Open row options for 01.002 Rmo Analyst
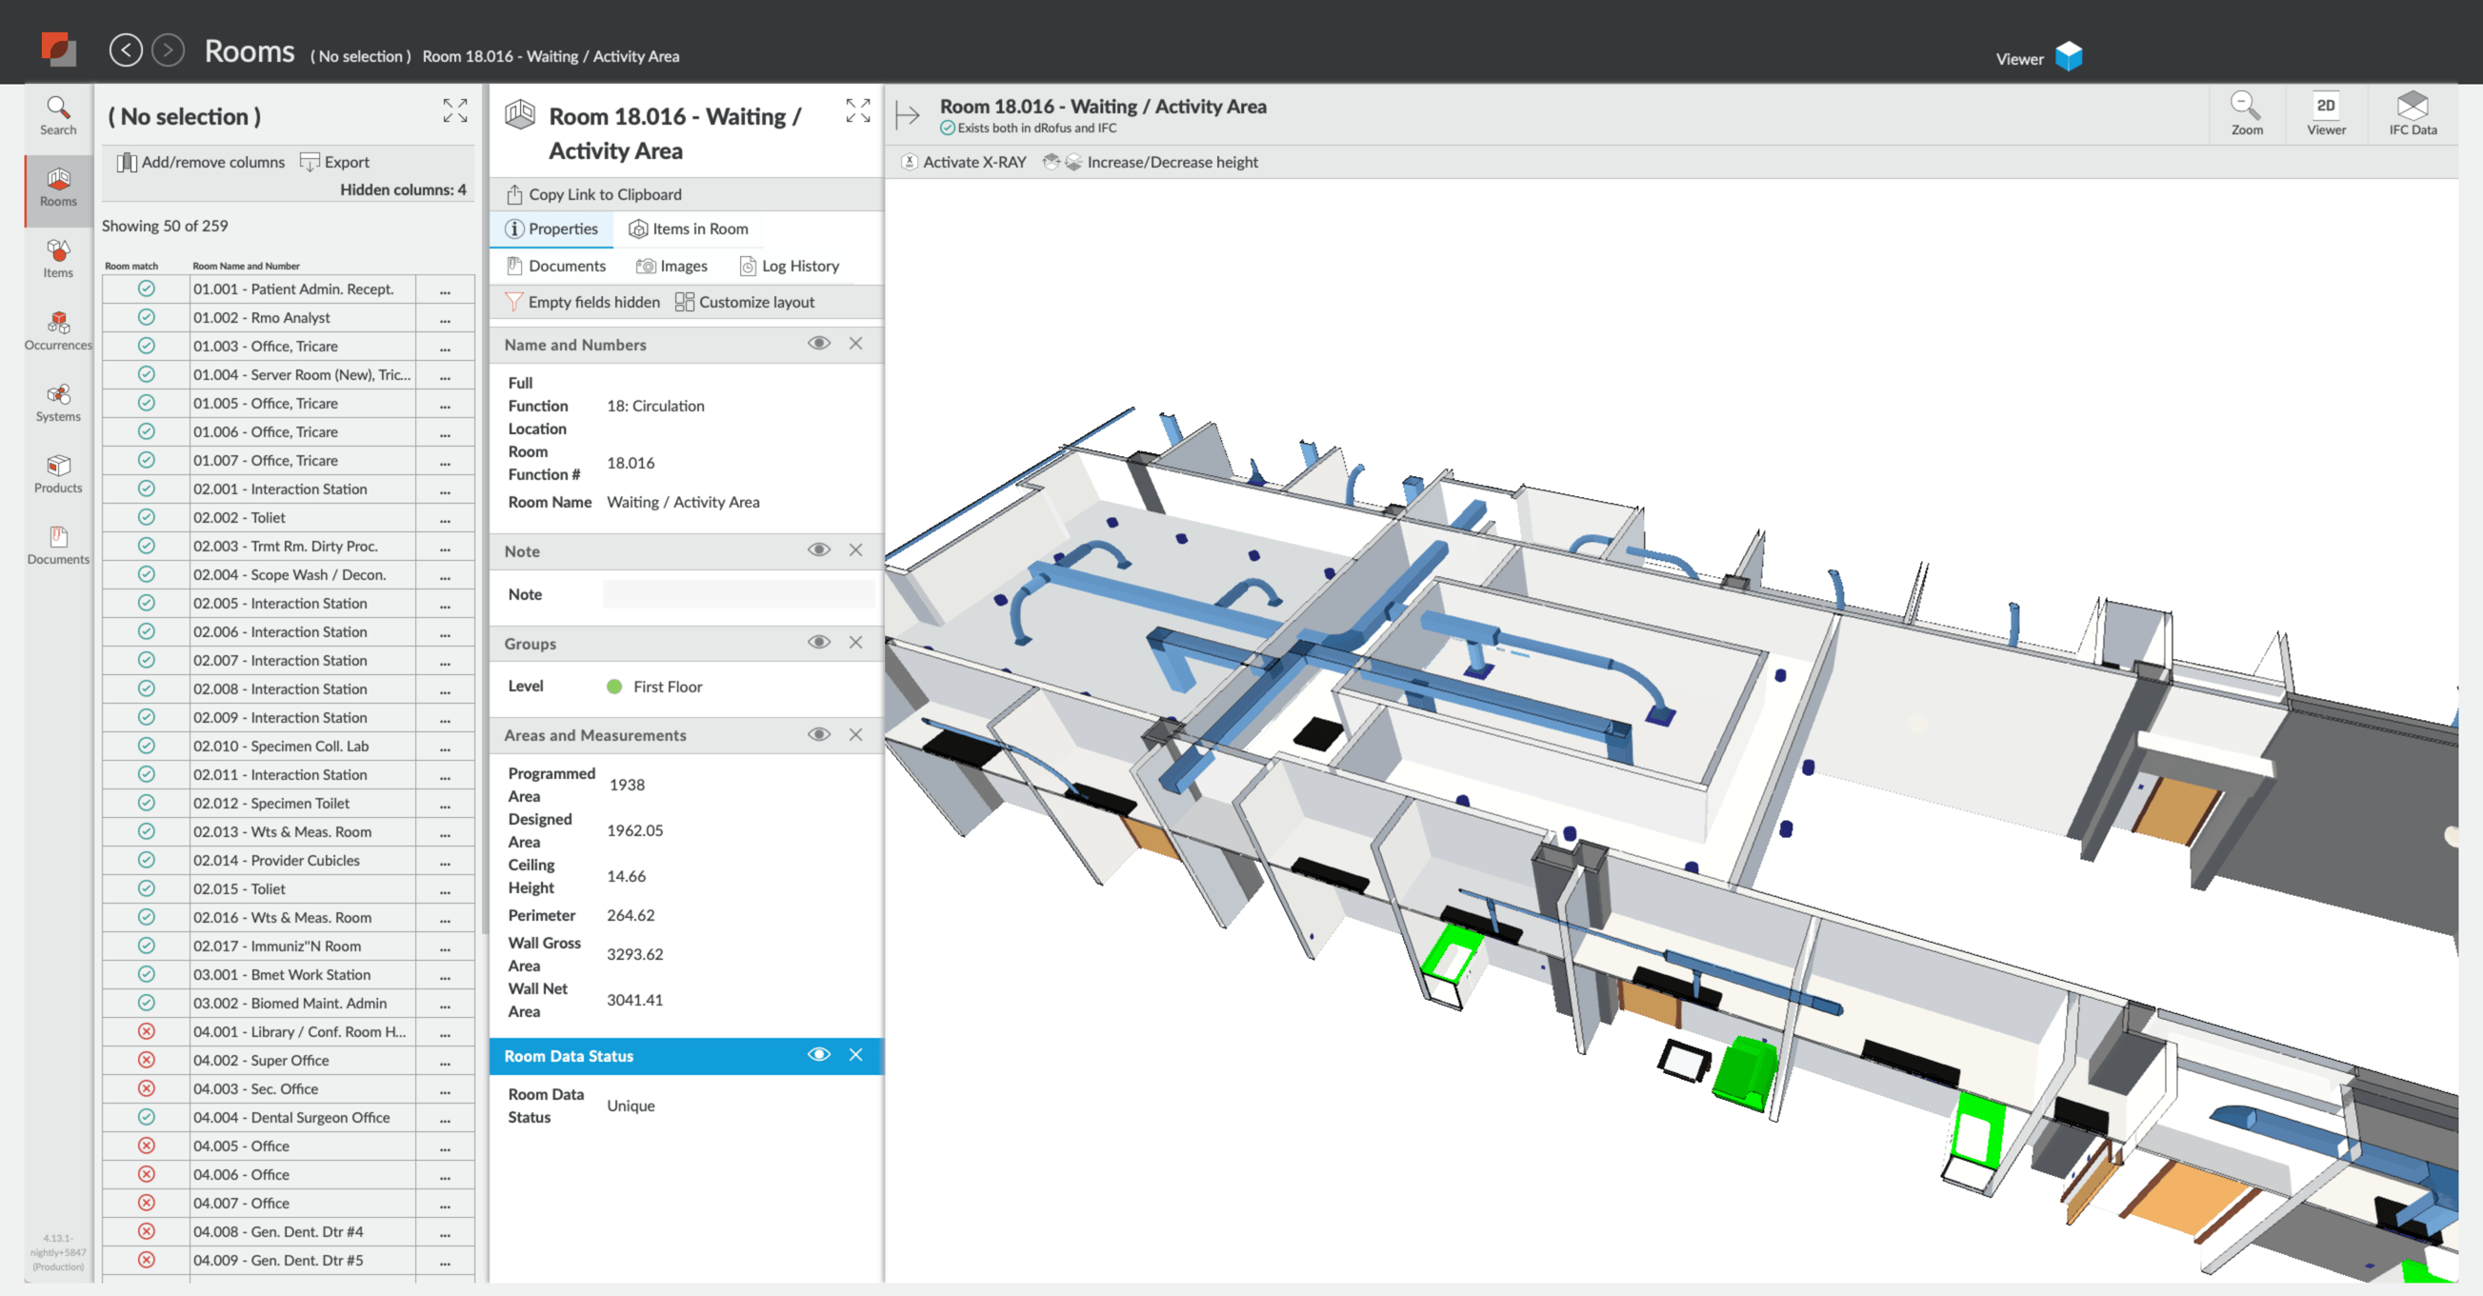The image size is (2483, 1296). click(445, 318)
